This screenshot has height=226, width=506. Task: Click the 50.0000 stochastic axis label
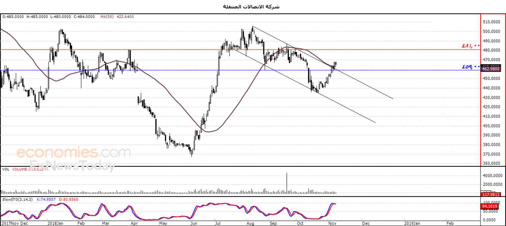[490, 211]
